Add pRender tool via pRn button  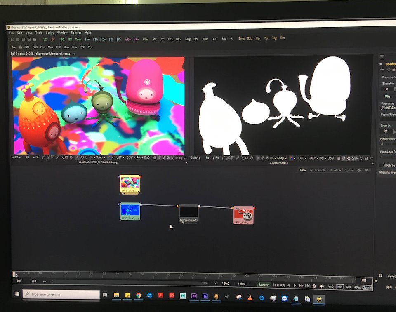pyautogui.click(x=136, y=40)
